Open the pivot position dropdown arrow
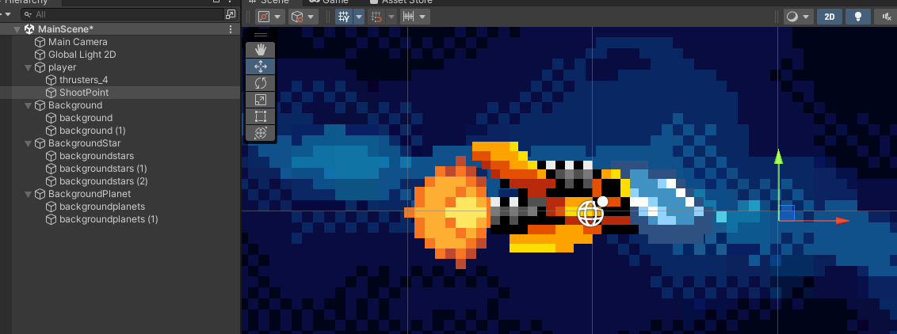This screenshot has width=897, height=334. click(x=277, y=17)
